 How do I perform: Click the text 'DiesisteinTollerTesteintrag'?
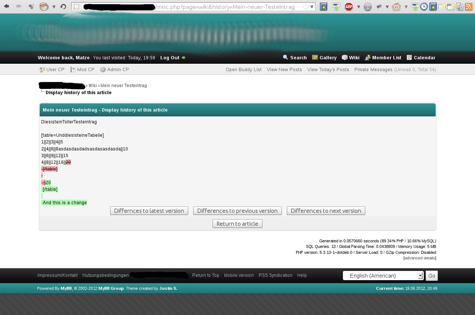click(x=69, y=122)
